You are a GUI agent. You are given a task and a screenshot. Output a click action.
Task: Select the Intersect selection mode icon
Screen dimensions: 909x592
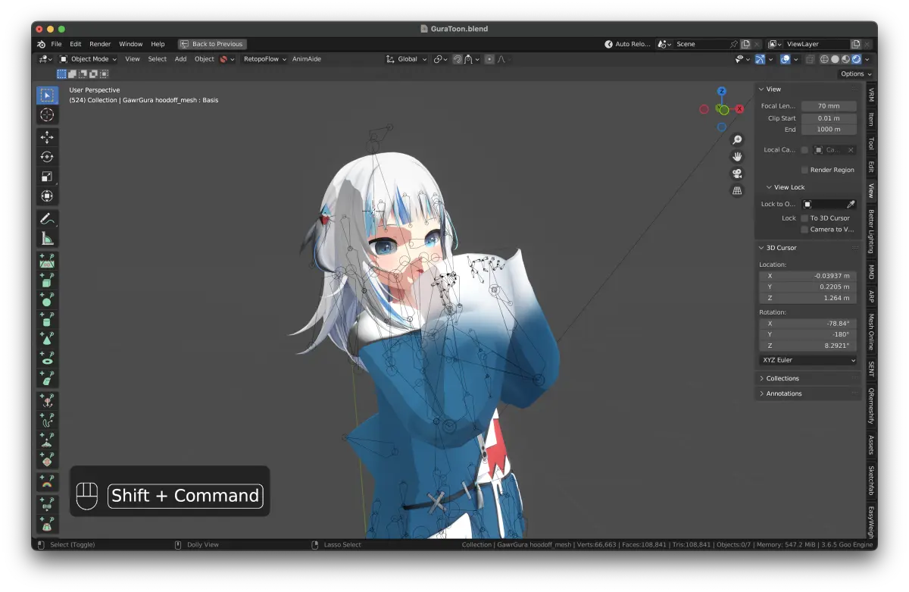(x=104, y=74)
